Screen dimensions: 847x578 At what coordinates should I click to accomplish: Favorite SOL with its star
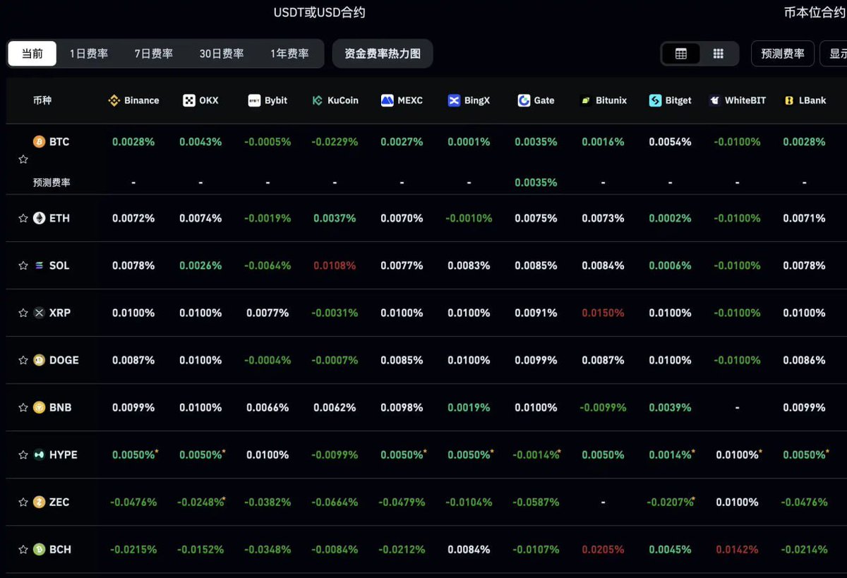[23, 265]
